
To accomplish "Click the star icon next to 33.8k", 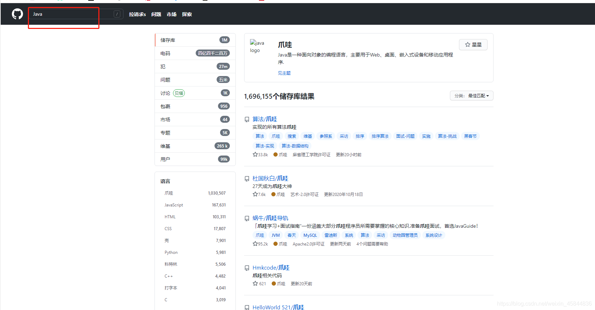I will click(x=255, y=154).
